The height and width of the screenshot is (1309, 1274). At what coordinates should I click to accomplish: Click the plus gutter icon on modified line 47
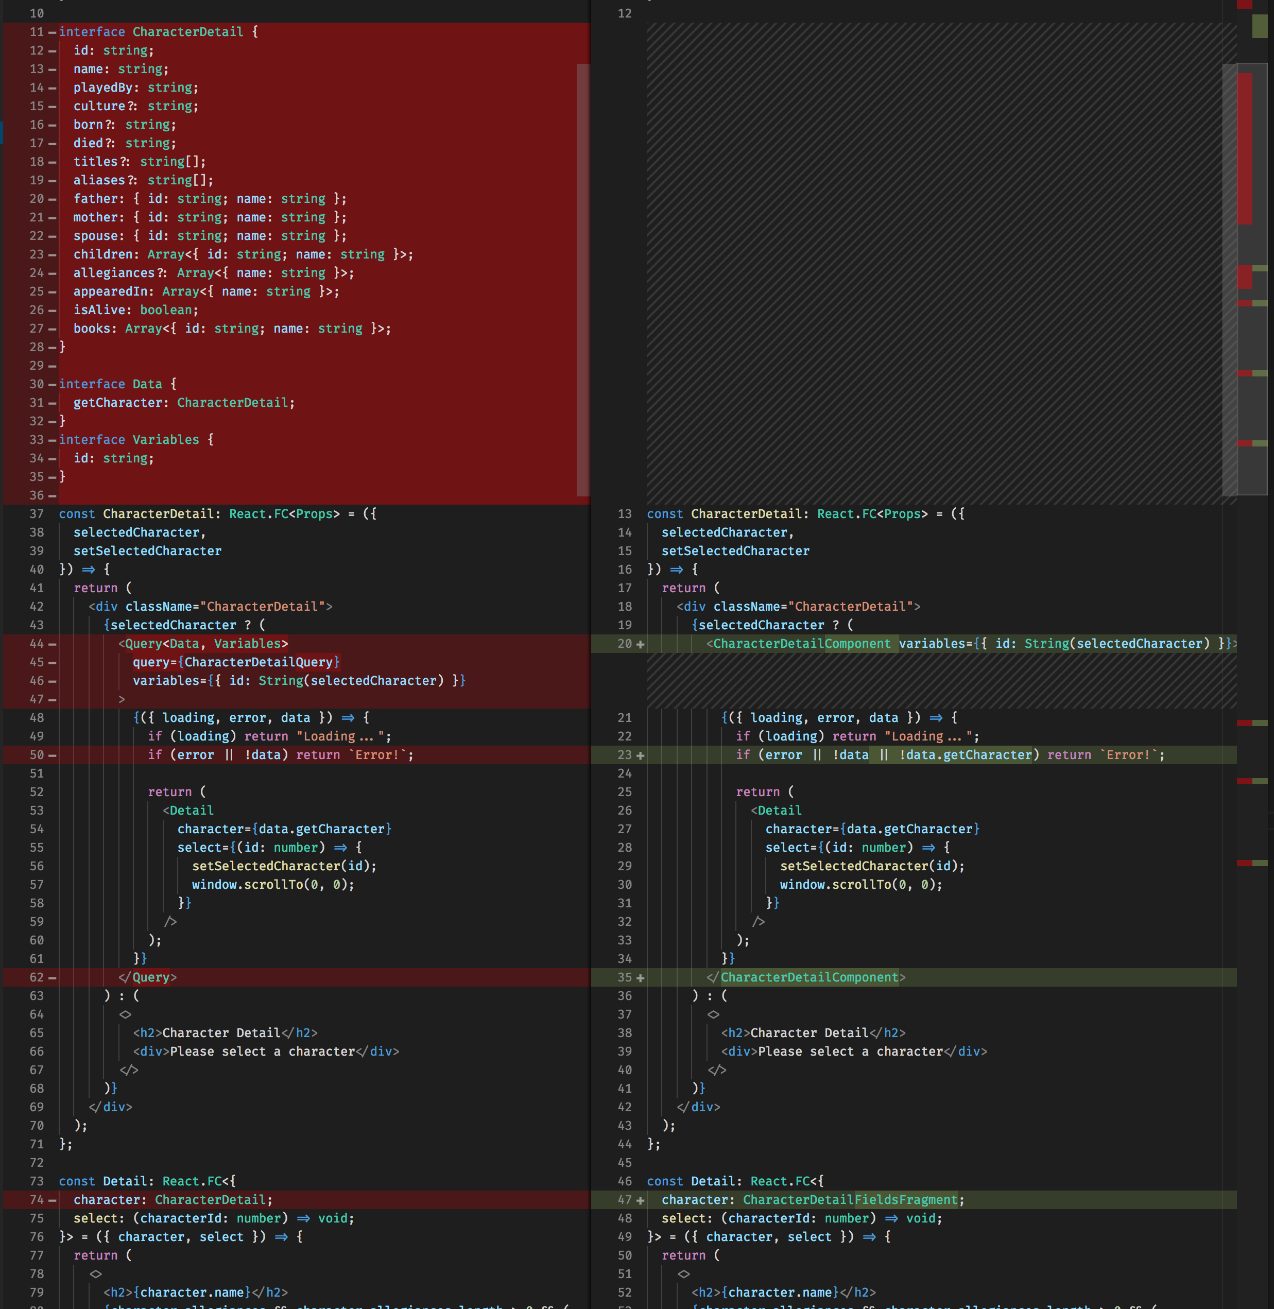click(x=640, y=1200)
